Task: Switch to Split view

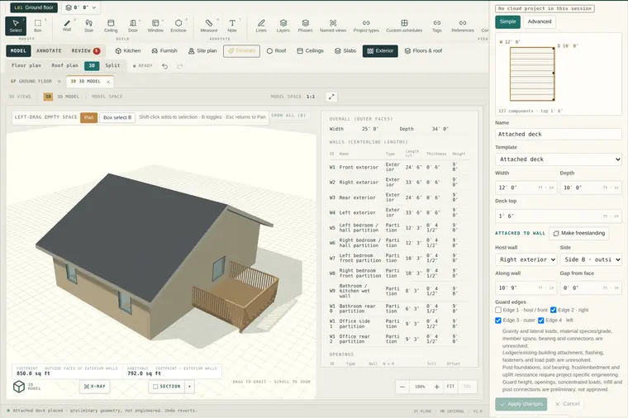Action: [112, 65]
